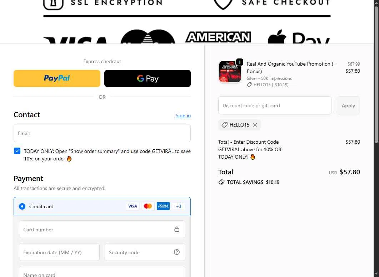This screenshot has height=277, width=379.
Task: Uncheck the TODAY ONLY GETVIRAL offer checkbox
Action: pyautogui.click(x=17, y=151)
